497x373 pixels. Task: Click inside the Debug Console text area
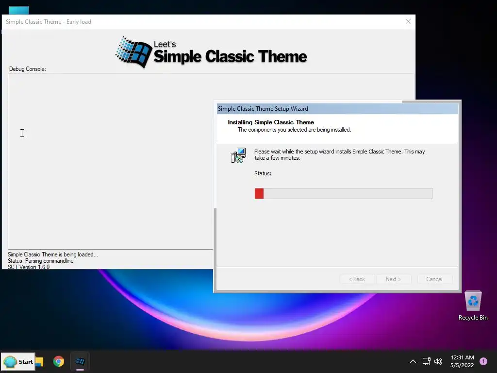110,161
